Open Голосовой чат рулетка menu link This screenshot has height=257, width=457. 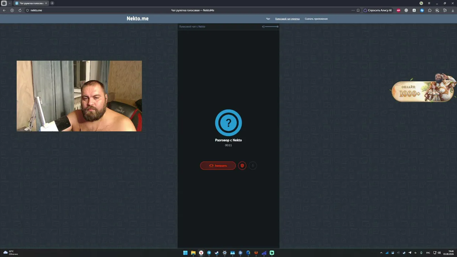(x=287, y=19)
